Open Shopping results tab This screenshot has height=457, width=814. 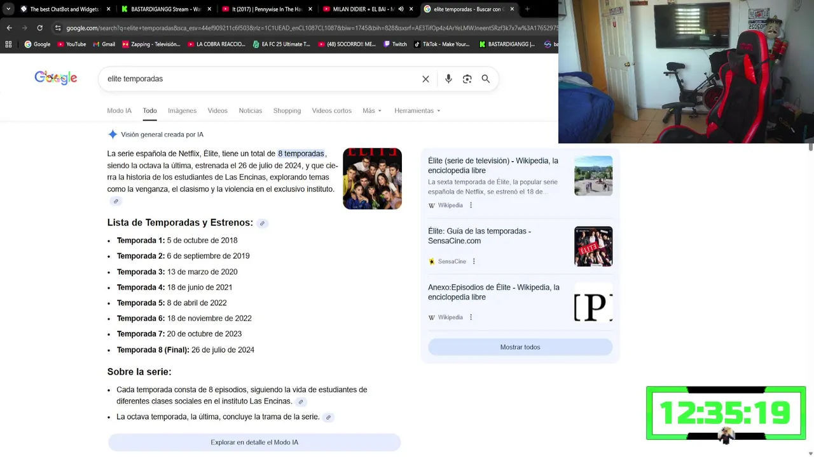287,110
